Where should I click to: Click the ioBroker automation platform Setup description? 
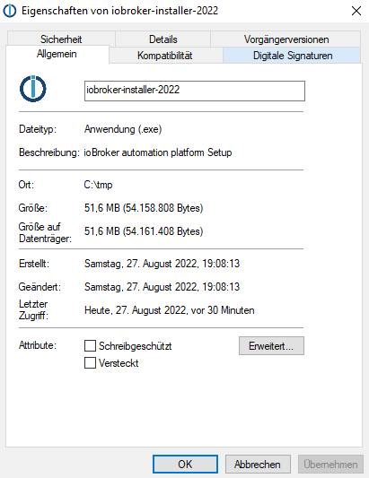click(158, 152)
